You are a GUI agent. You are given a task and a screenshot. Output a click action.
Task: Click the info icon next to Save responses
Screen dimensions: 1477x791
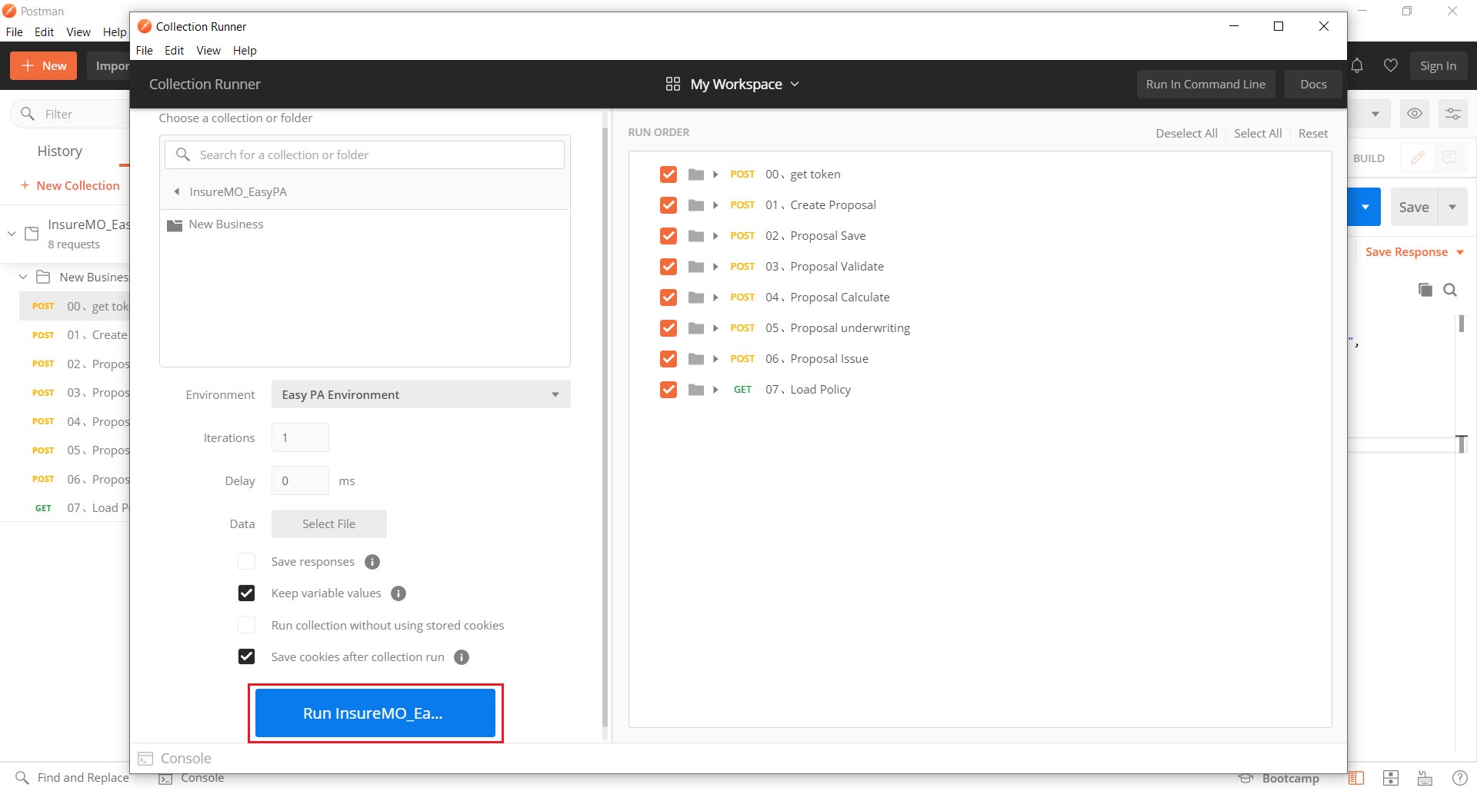coord(372,562)
